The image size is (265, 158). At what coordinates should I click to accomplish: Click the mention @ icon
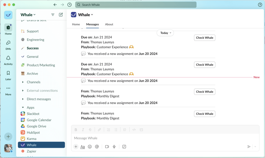pos(97,147)
